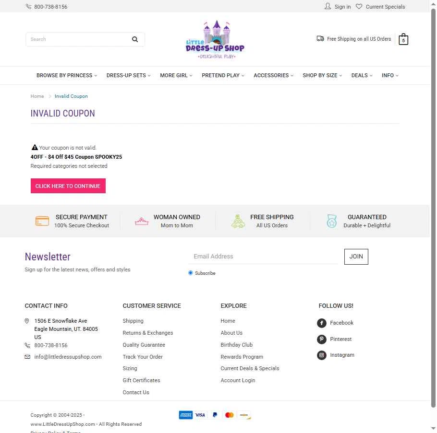
Task: Open the Sizing link
Action: (x=130, y=368)
